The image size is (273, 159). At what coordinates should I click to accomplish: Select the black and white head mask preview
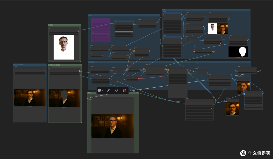(238, 51)
